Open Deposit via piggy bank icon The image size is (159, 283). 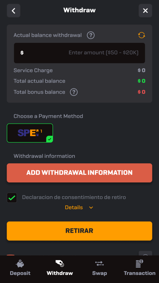[x=20, y=264]
